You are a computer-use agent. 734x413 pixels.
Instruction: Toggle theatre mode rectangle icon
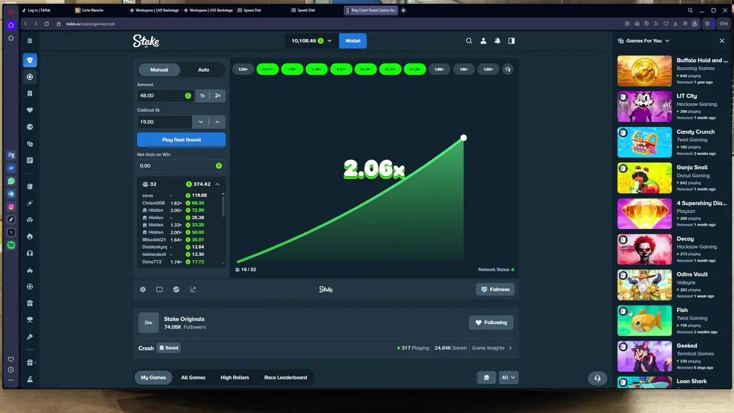(159, 290)
